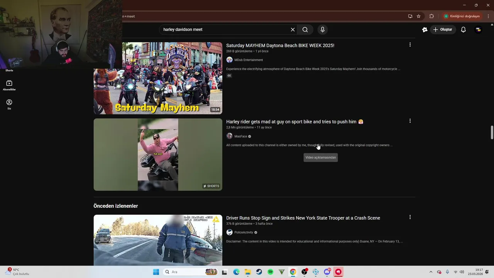Open the Harley rider Shorts thumbnail
The image size is (494, 278).
(x=158, y=154)
